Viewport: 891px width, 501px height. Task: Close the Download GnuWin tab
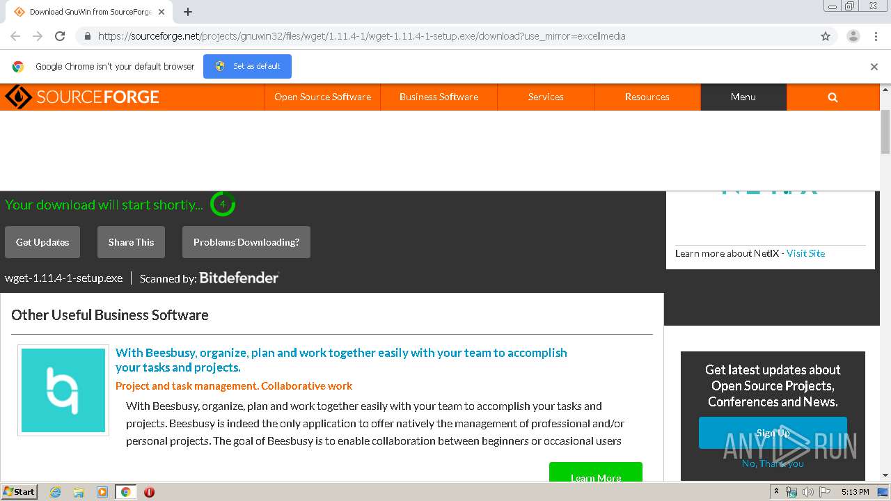161,12
